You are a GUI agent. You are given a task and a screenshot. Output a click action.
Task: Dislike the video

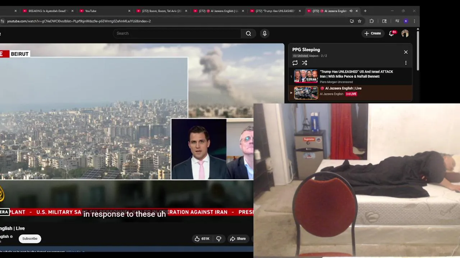coord(218,239)
